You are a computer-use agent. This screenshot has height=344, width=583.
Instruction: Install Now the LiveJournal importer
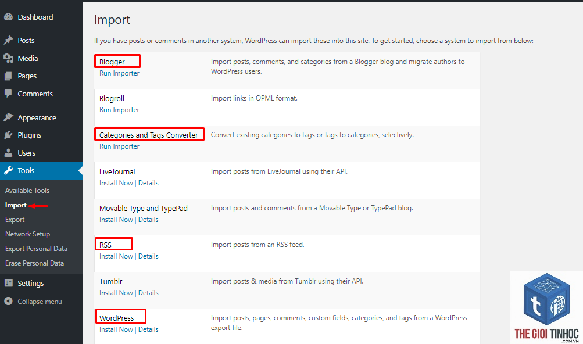[x=116, y=183]
